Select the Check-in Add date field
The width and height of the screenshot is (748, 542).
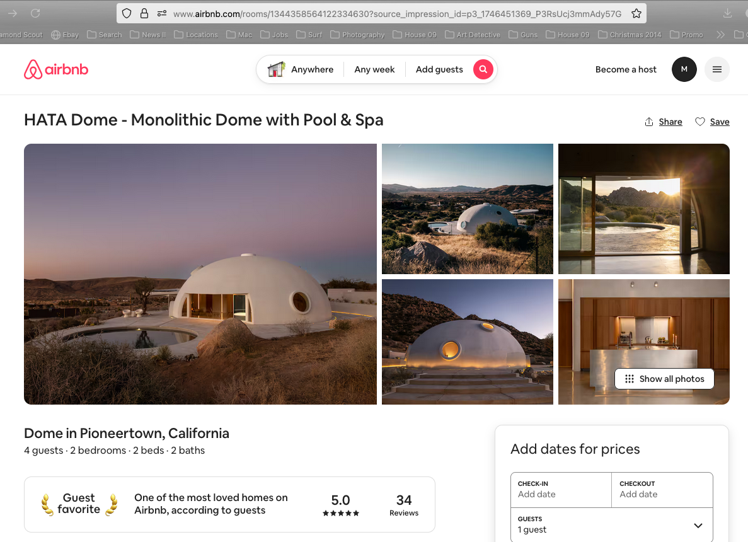tap(561, 490)
